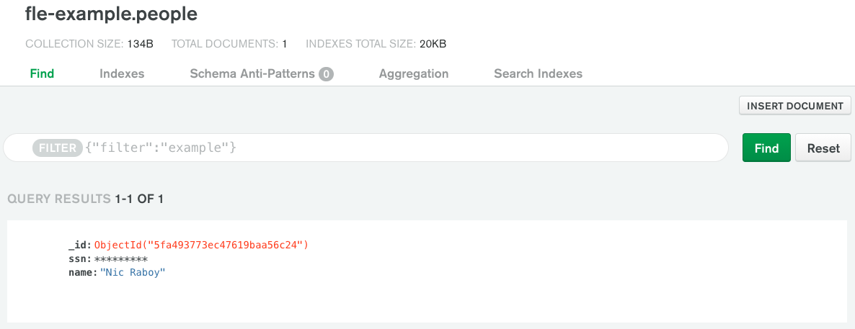This screenshot has height=329, width=855.
Task: Click the _id field key
Action: pos(79,245)
